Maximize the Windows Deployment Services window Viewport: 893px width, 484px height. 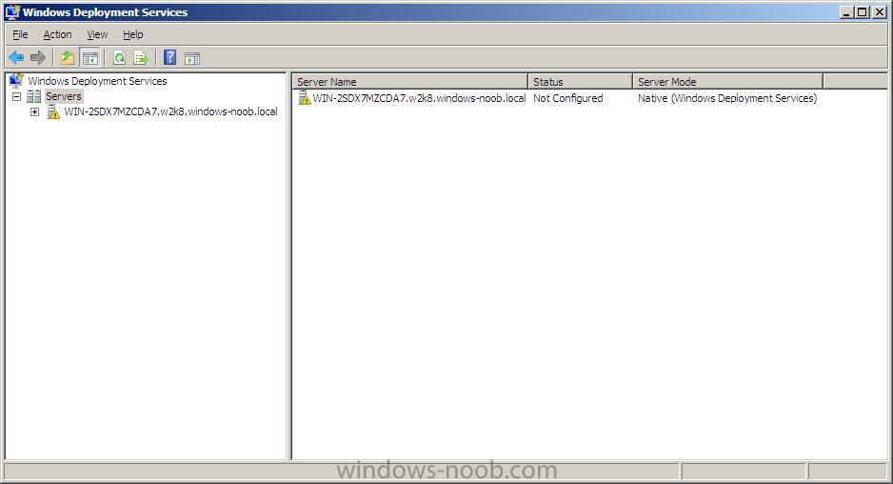(x=863, y=12)
